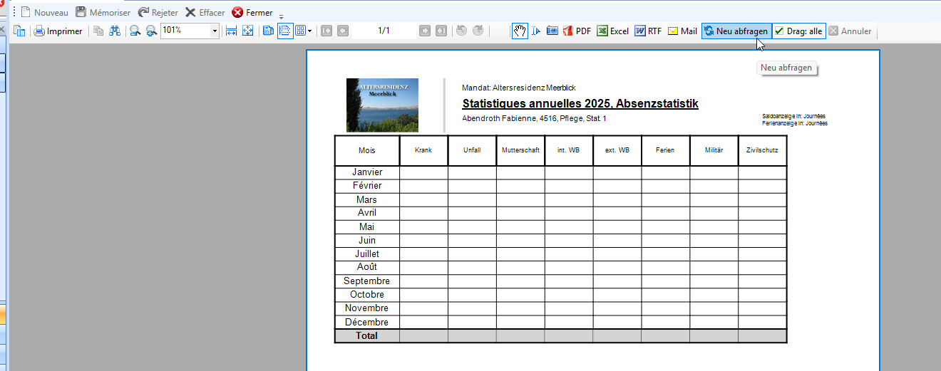Click the 'Neu abfragen' refresh button
The width and height of the screenshot is (941, 371).
pyautogui.click(x=736, y=31)
